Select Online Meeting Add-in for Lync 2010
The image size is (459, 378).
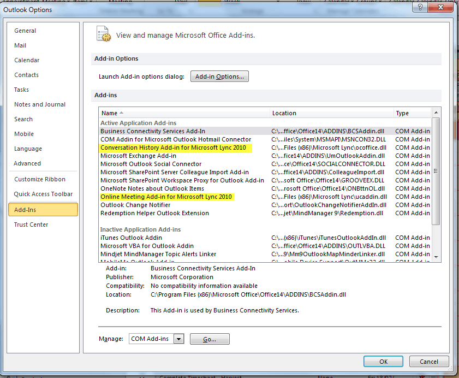point(265,197)
